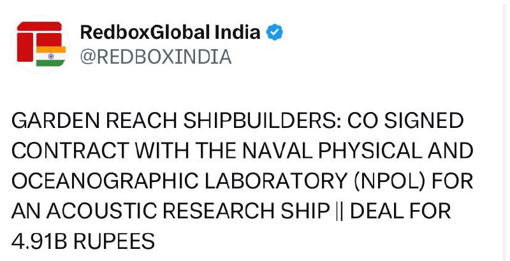
Task: Click the red box logo in the avatar
Action: click(x=40, y=41)
